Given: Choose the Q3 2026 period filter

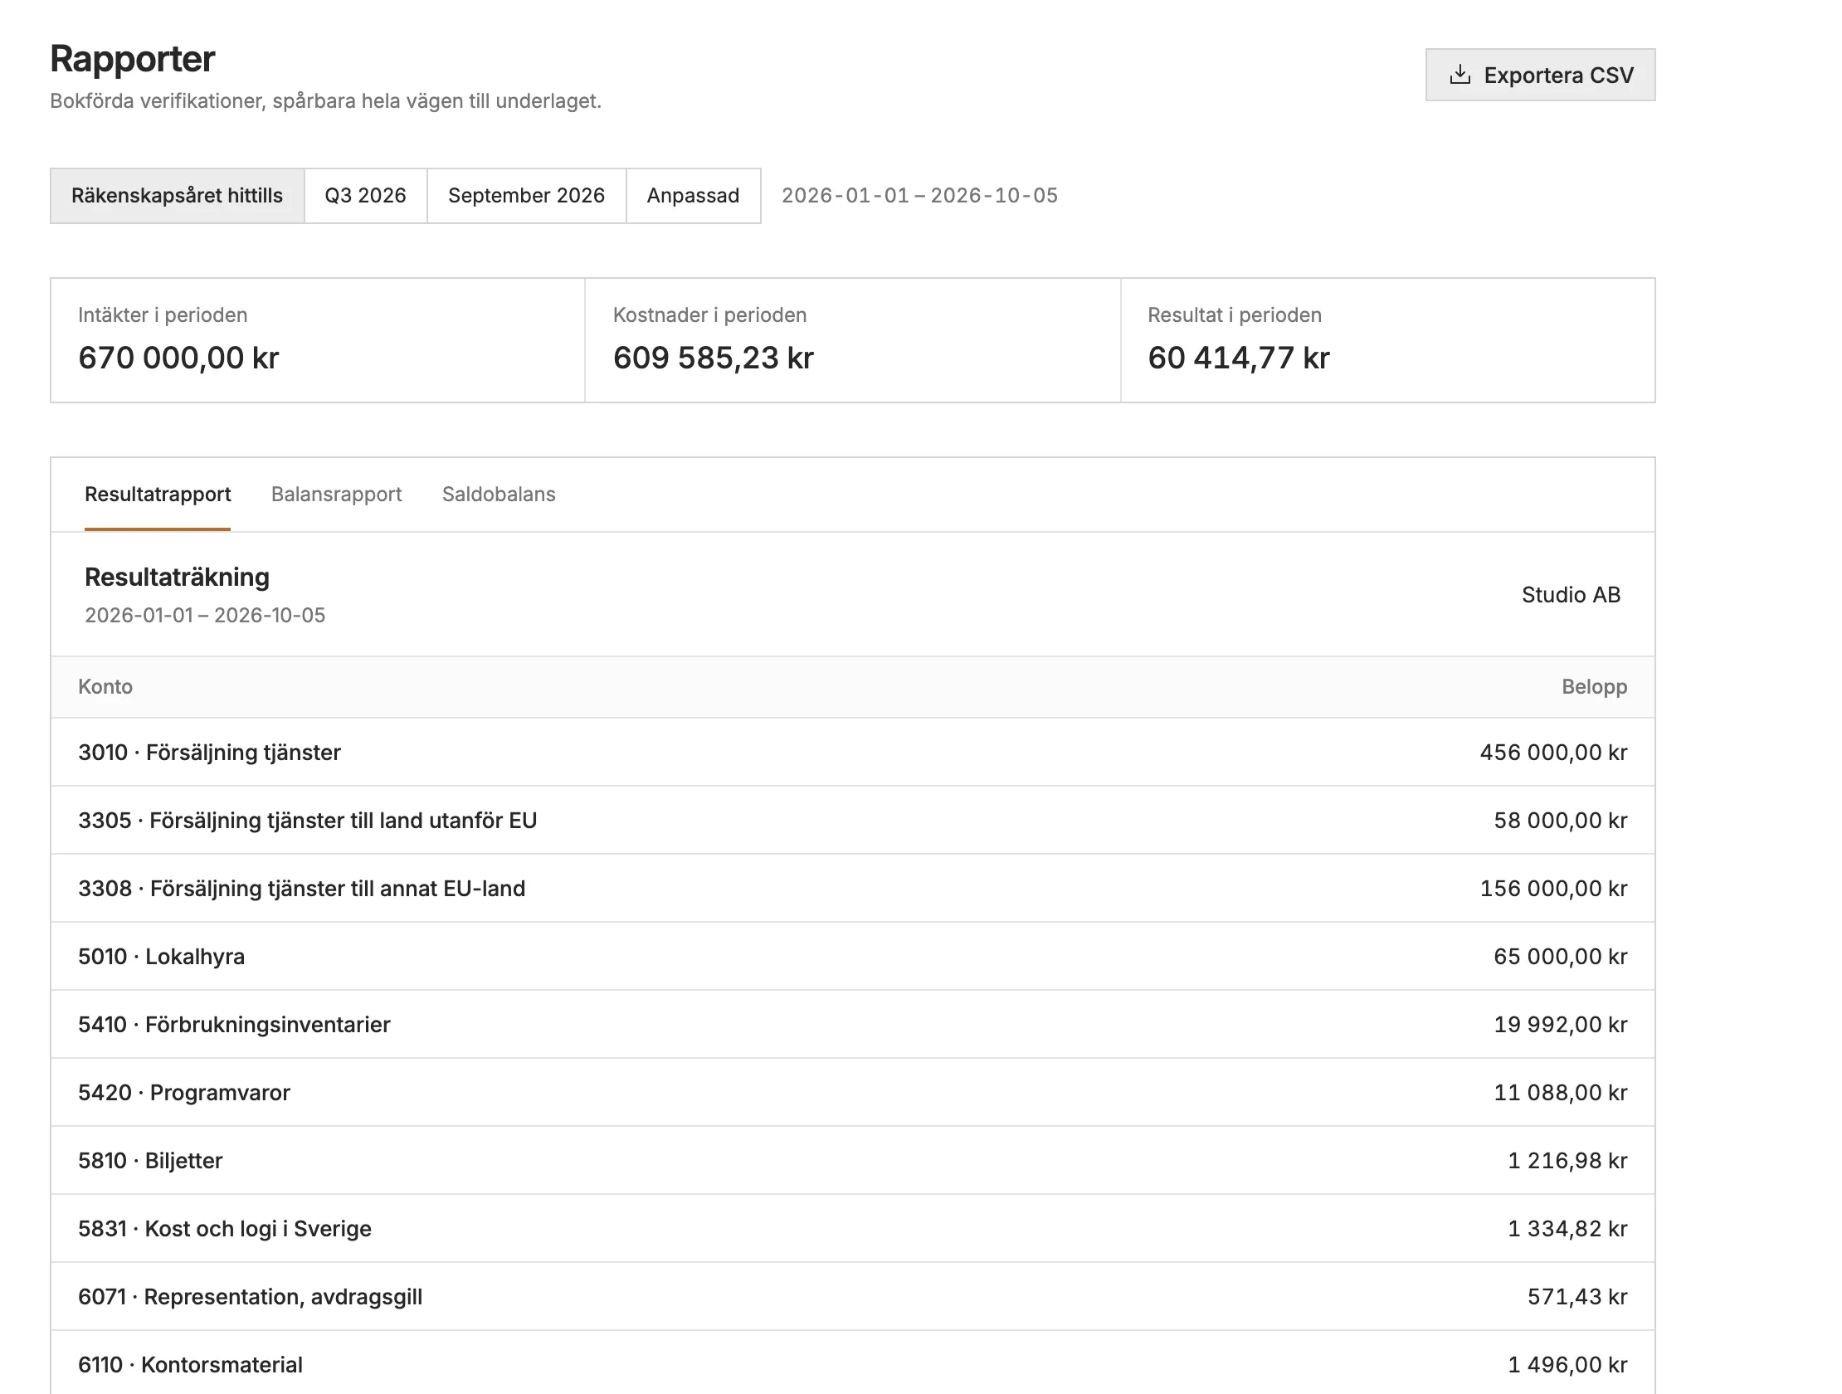Looking at the screenshot, I should [366, 196].
